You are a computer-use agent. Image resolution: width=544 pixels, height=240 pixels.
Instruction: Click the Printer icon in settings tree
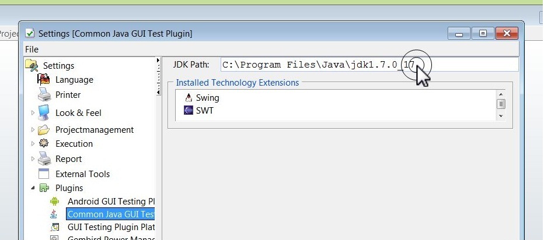pyautogui.click(x=44, y=95)
